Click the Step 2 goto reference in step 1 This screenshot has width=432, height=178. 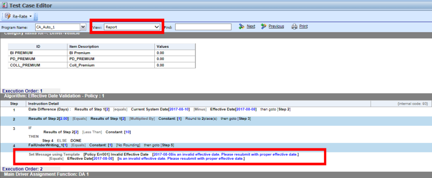[x=284, y=109]
